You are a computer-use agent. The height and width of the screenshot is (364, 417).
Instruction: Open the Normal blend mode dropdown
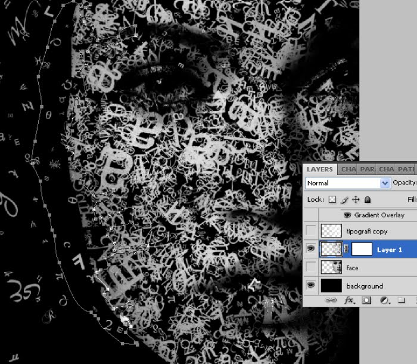click(x=348, y=183)
